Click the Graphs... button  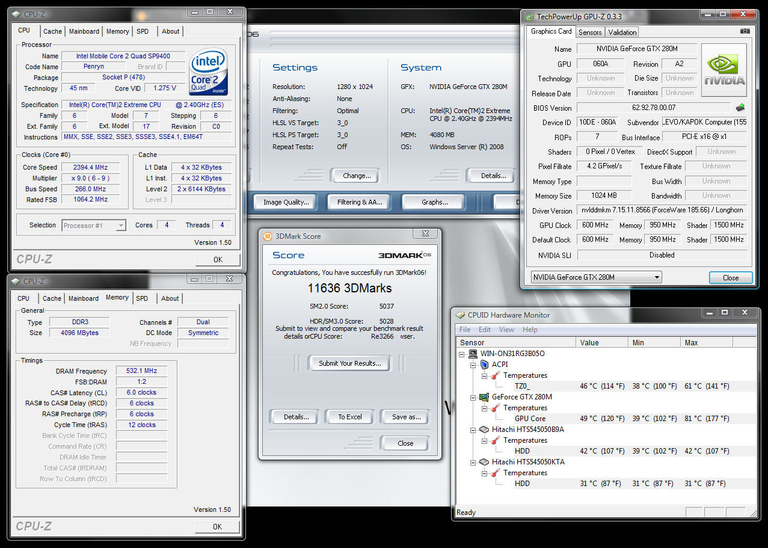click(434, 202)
